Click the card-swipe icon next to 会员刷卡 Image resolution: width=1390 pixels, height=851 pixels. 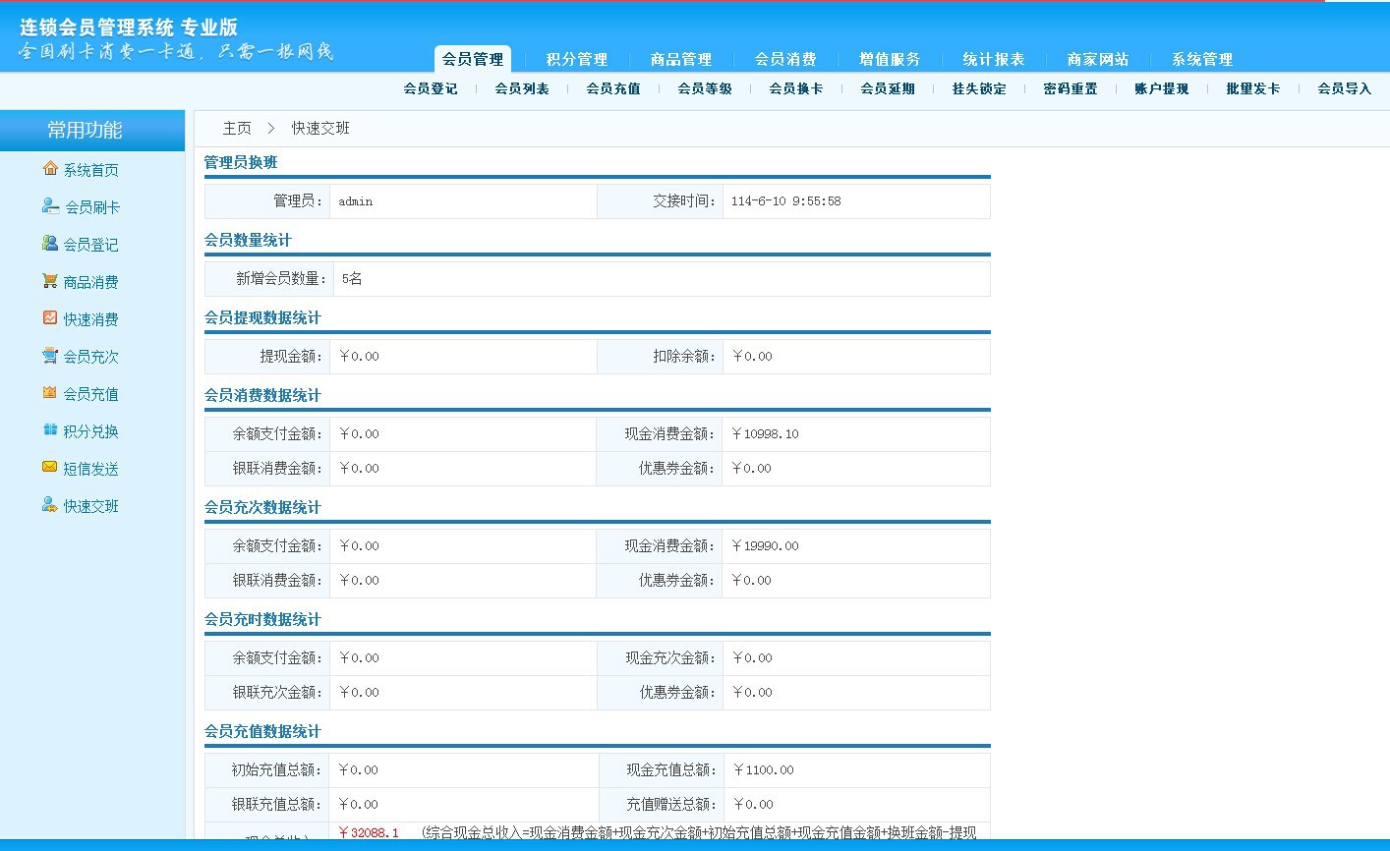(50, 206)
